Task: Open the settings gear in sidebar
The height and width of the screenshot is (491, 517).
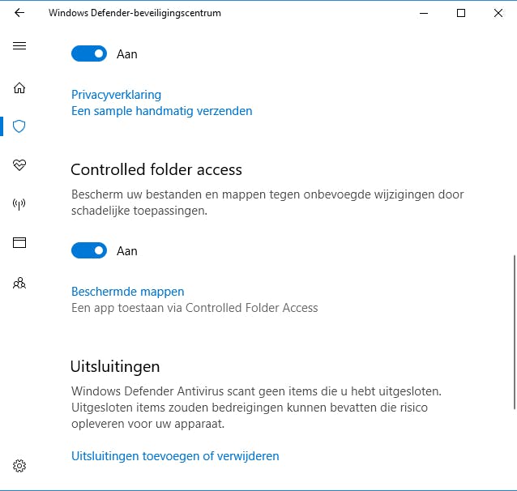Action: point(19,466)
